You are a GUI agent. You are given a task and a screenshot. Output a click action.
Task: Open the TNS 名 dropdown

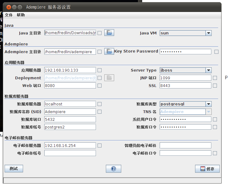click(x=186, y=112)
